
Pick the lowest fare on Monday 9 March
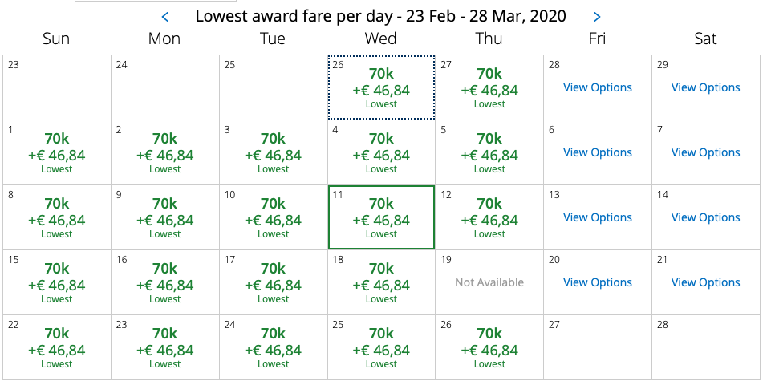(164, 218)
